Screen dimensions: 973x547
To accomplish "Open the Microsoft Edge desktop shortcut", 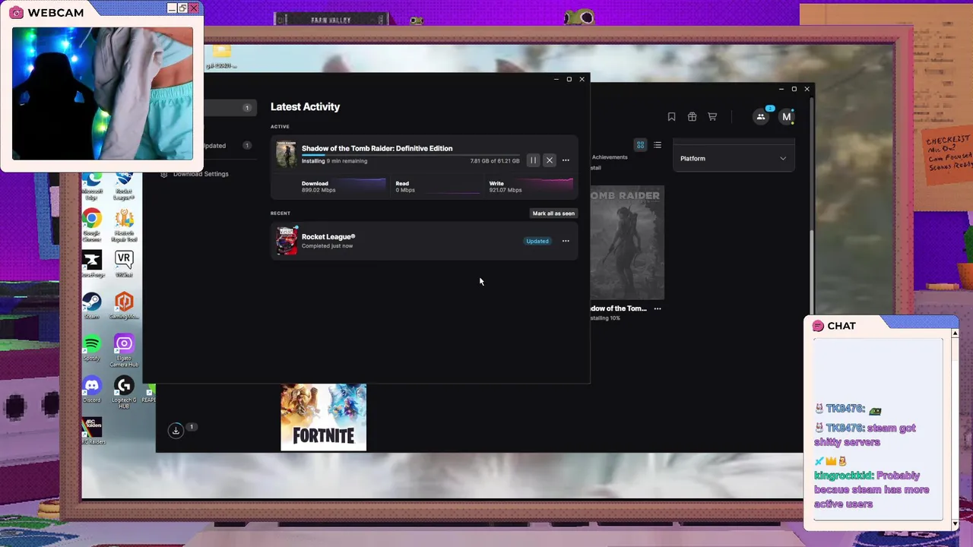I will click(92, 186).
